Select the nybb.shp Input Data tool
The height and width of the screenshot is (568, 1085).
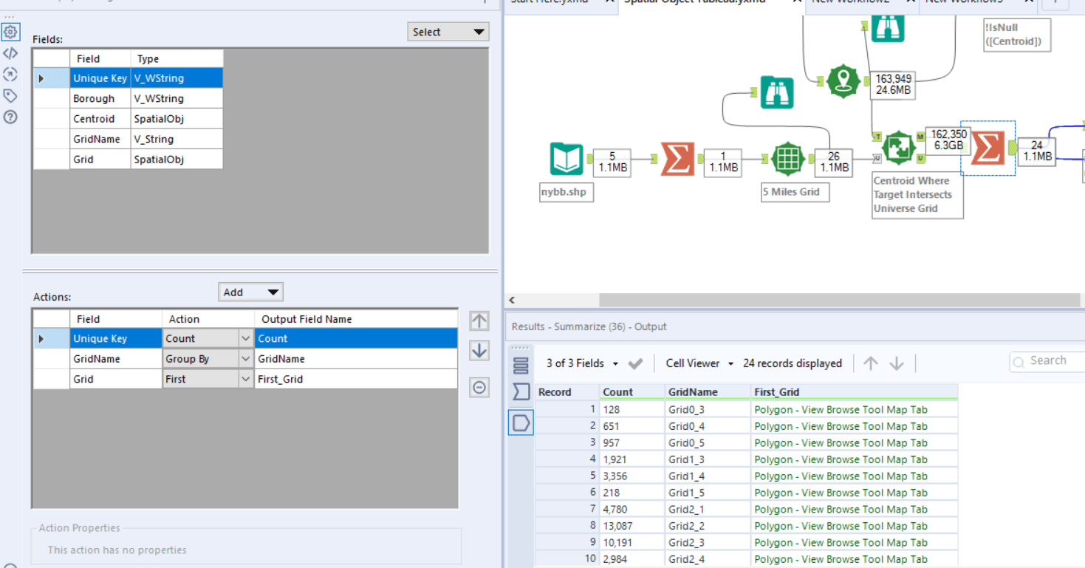pyautogui.click(x=567, y=157)
